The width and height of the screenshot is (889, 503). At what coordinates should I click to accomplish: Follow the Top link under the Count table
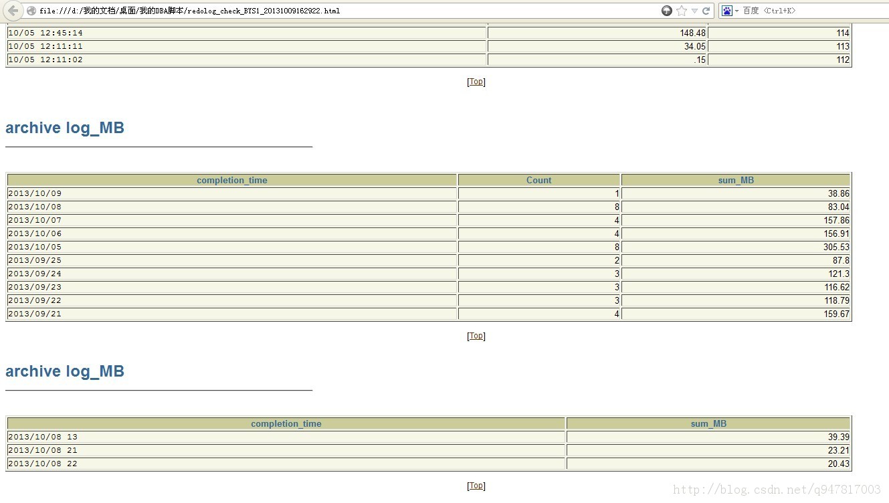pyautogui.click(x=476, y=336)
